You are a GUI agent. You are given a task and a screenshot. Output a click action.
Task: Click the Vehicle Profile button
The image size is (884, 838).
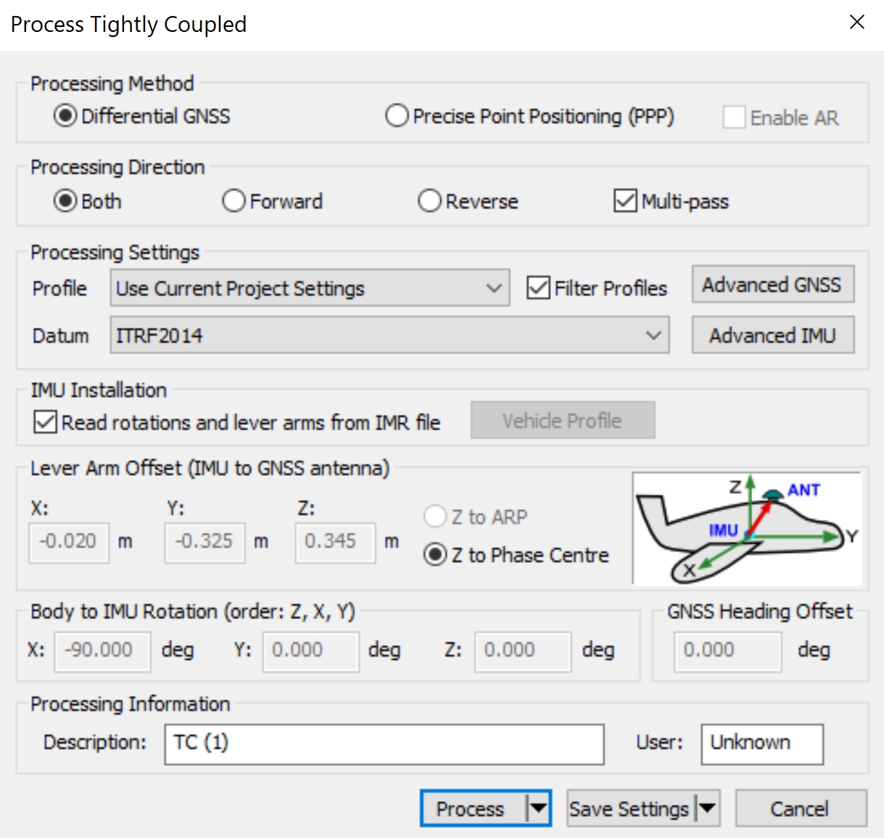563,420
